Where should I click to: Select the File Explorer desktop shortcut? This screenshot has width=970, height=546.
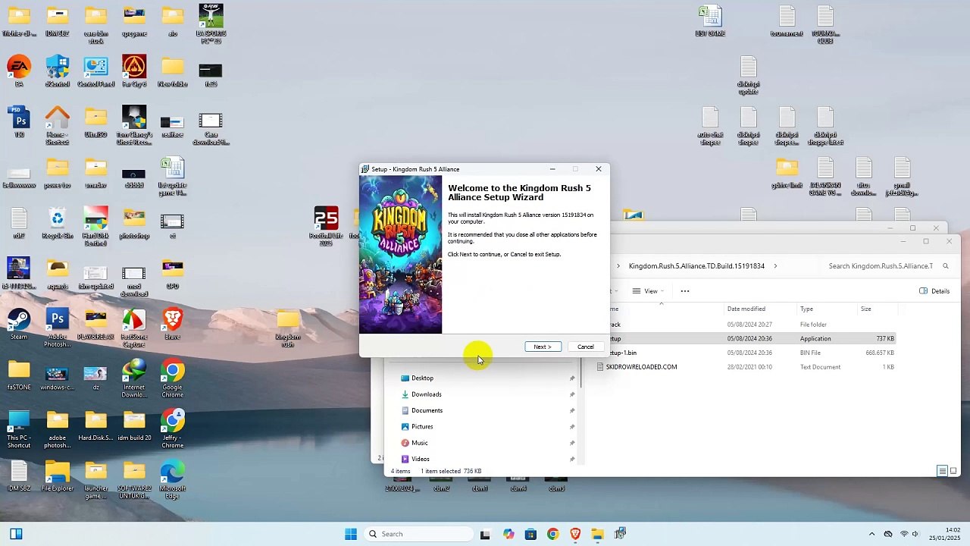tap(58, 475)
